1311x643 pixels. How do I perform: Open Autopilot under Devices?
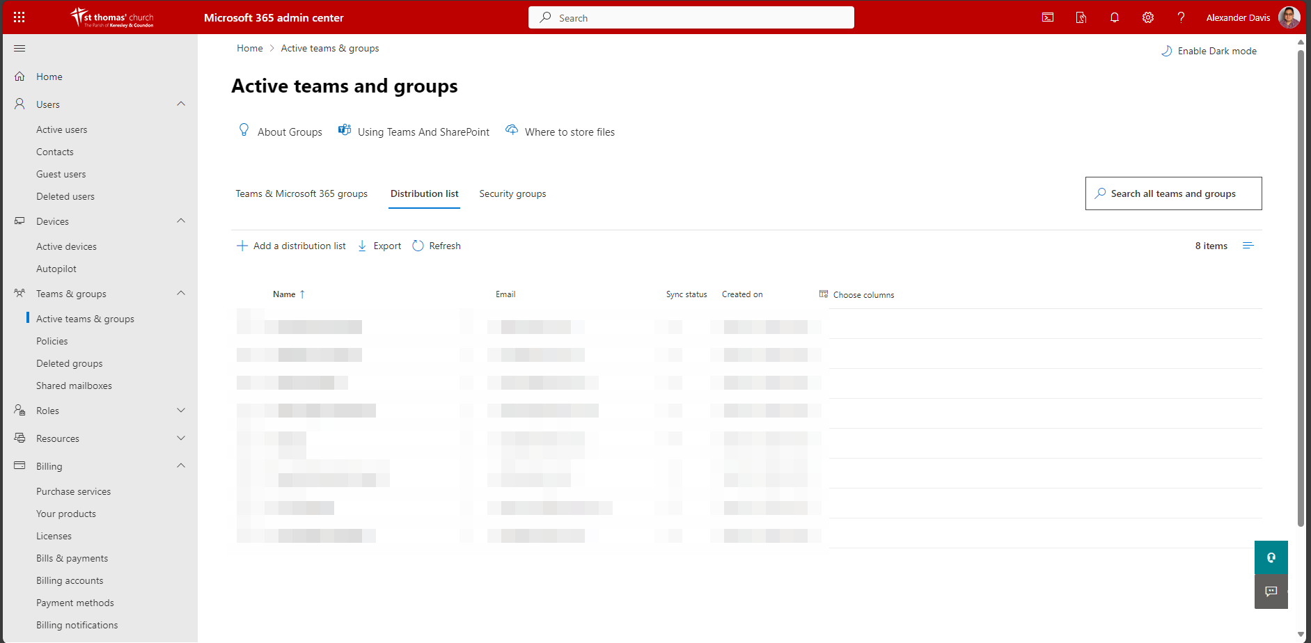56,269
